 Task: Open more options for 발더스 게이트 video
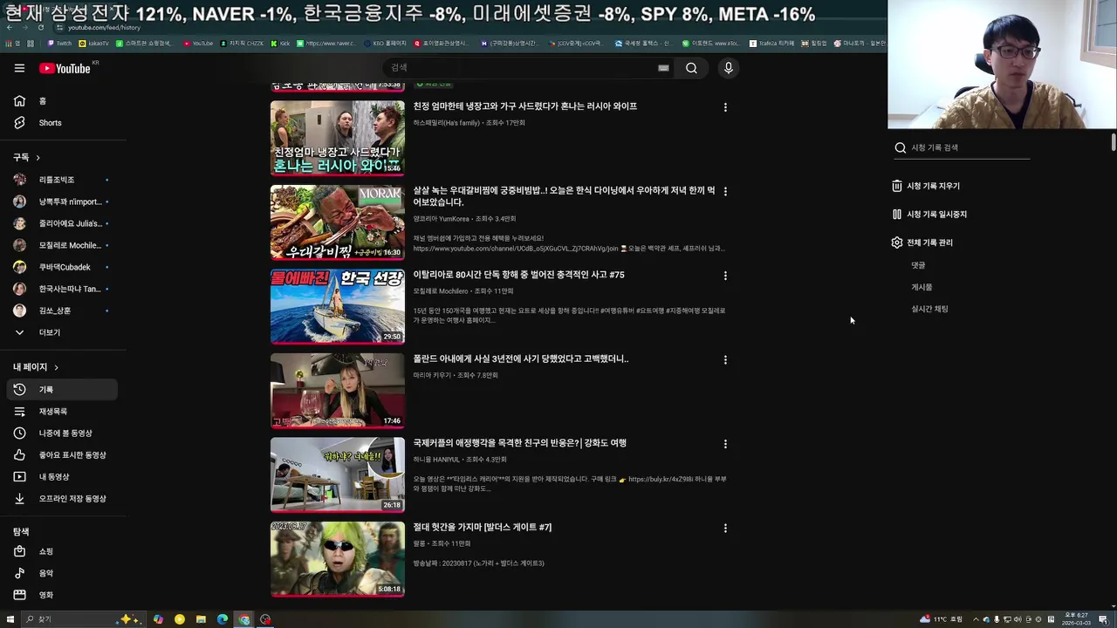(x=725, y=528)
